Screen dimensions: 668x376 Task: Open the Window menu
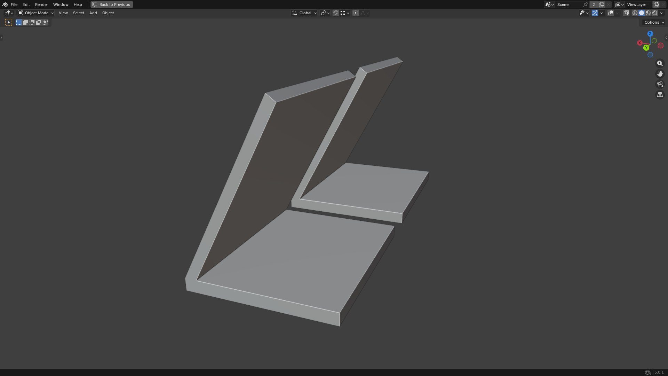[x=61, y=5]
